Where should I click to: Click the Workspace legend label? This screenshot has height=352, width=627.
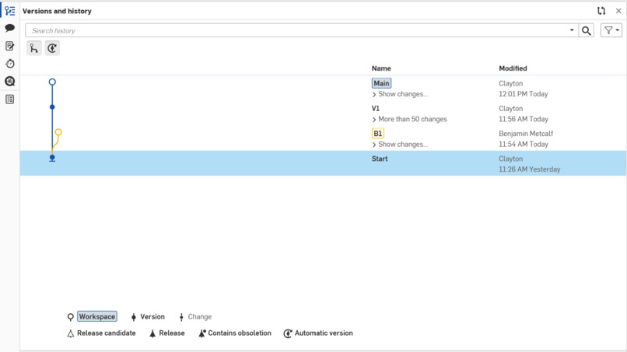click(97, 316)
